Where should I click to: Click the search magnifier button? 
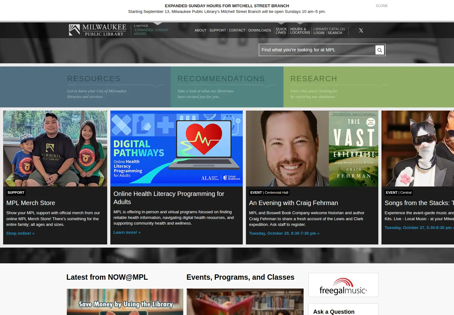[x=380, y=50]
